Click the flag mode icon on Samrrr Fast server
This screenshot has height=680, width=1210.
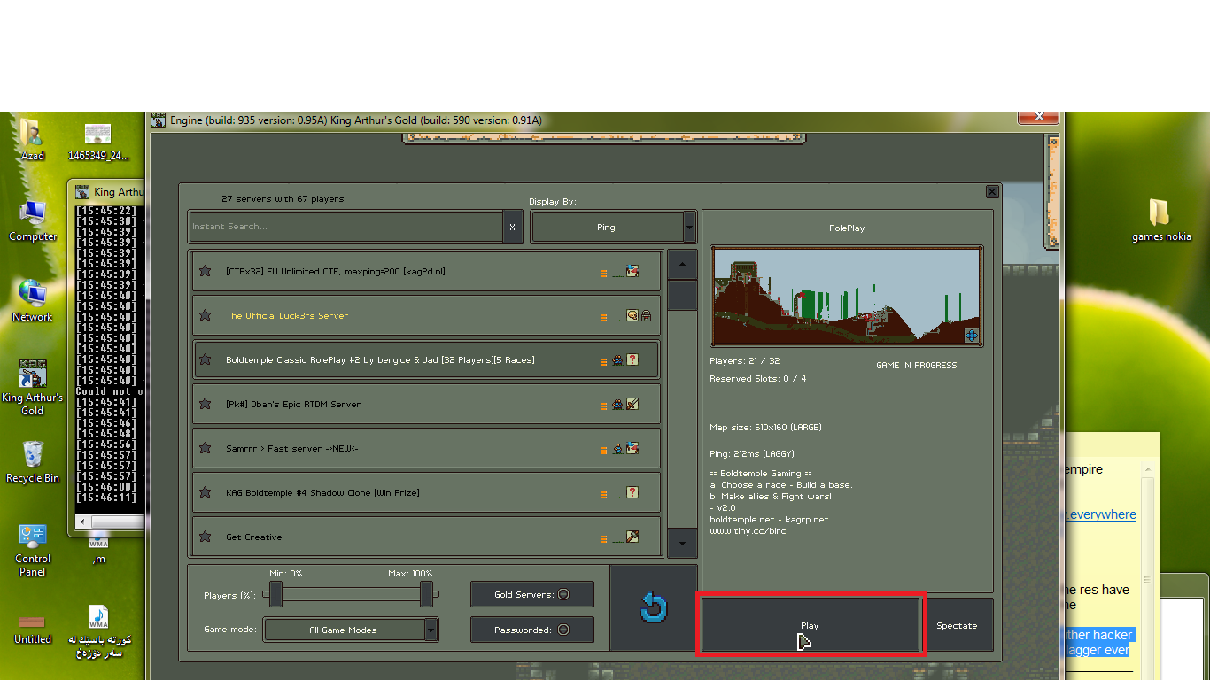coord(632,448)
